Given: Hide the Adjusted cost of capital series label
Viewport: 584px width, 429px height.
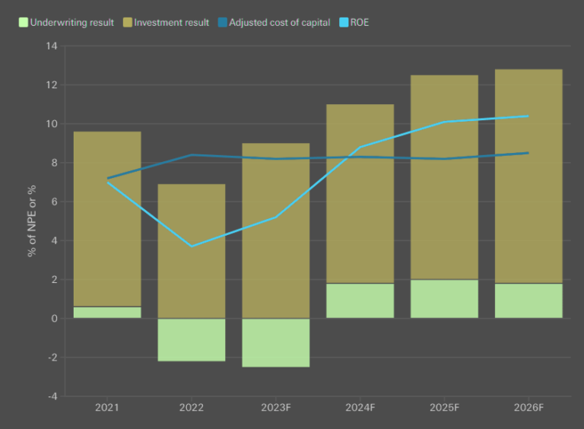Looking at the screenshot, I should pyautogui.click(x=279, y=23).
